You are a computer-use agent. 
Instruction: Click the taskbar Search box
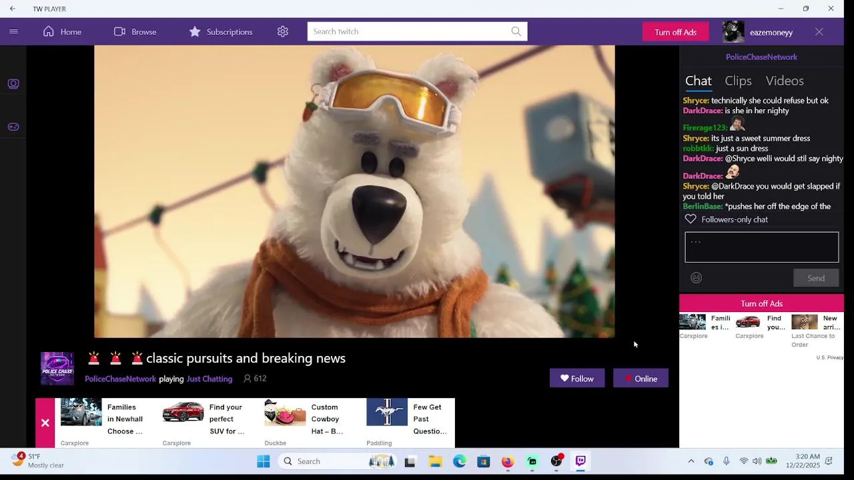point(337,461)
